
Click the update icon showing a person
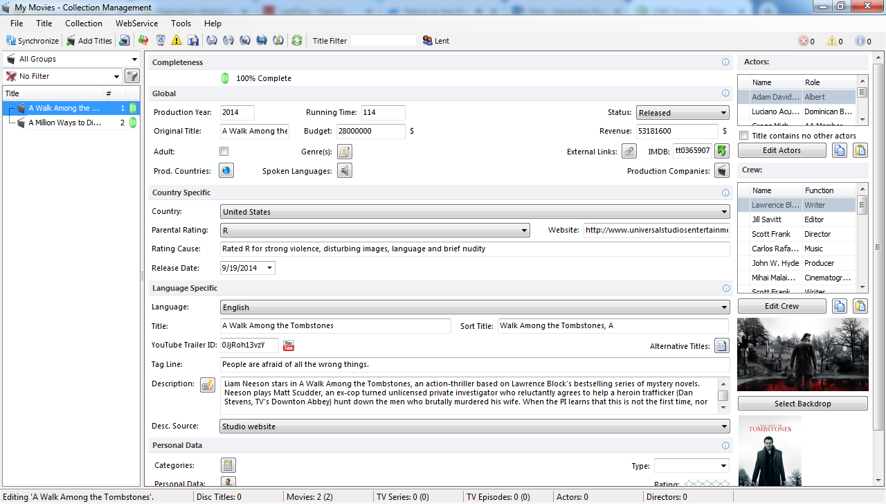tap(278, 41)
